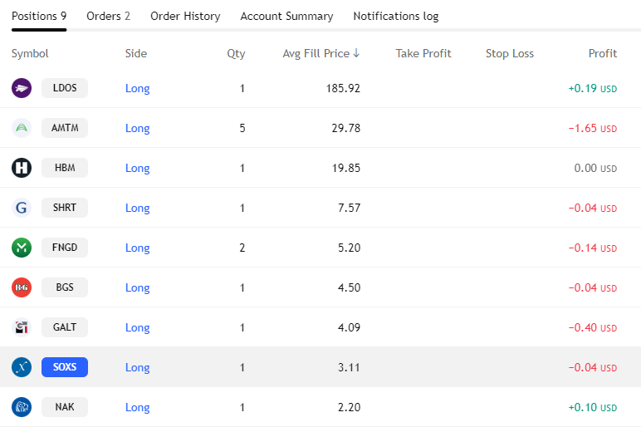This screenshot has height=432, width=641.
Task: Sort positions by Symbol column header
Action: coord(30,53)
